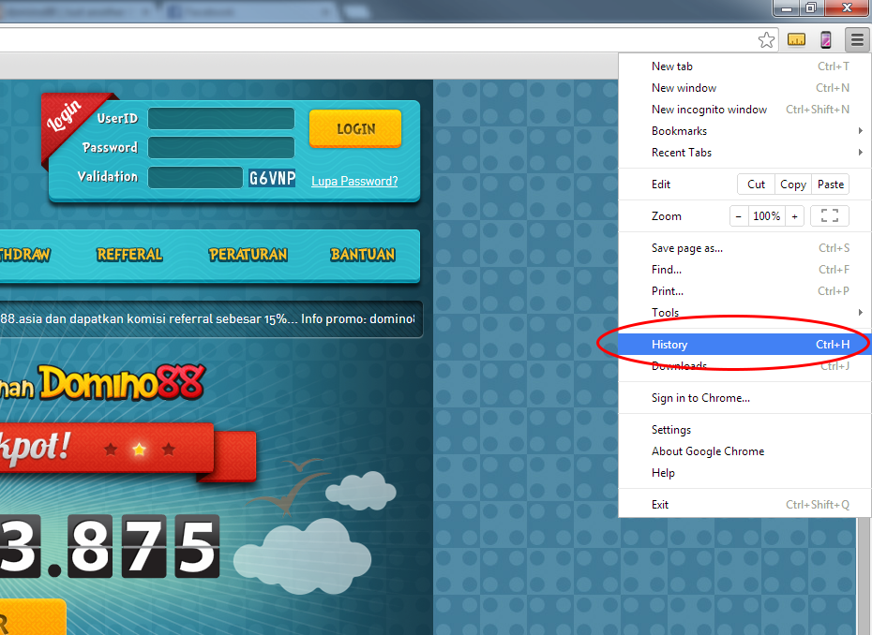
Task: Expand the Bookmarks submenu
Action: [744, 131]
